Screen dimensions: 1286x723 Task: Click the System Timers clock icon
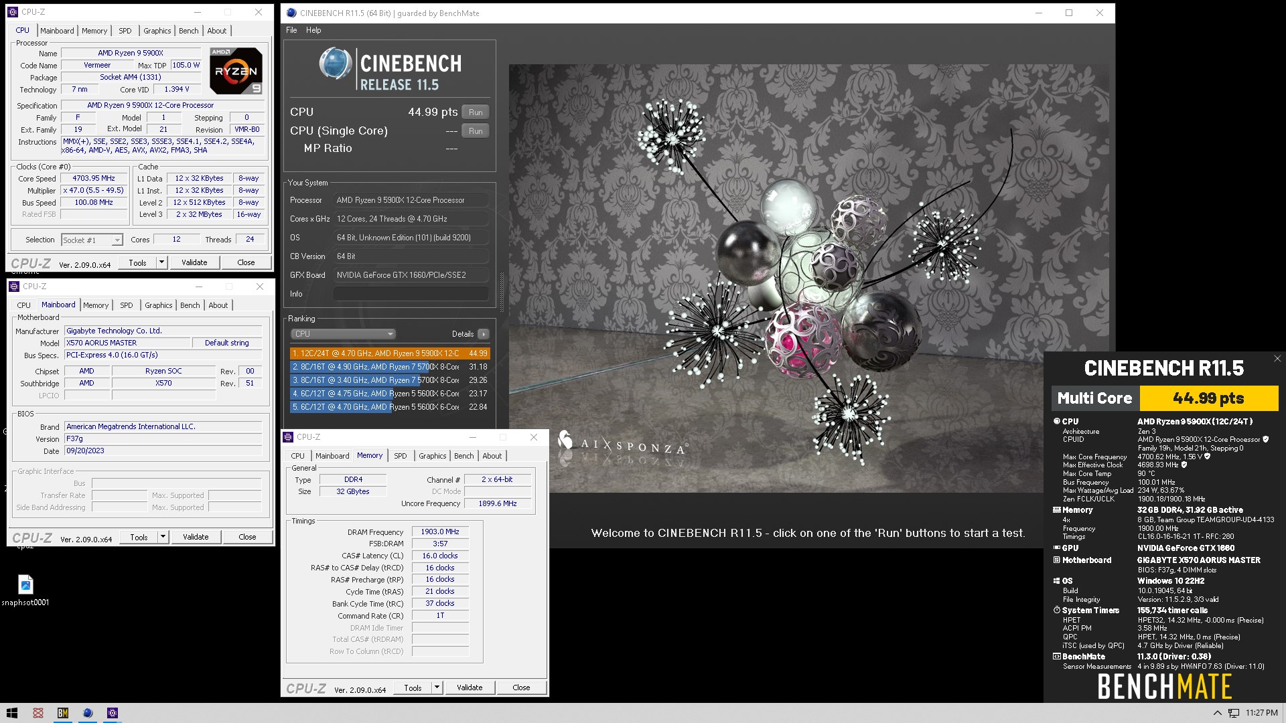pos(1057,611)
